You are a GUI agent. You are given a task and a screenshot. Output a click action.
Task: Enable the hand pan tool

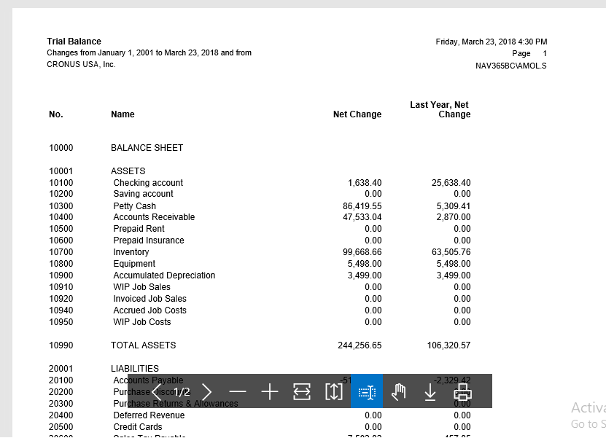point(398,392)
